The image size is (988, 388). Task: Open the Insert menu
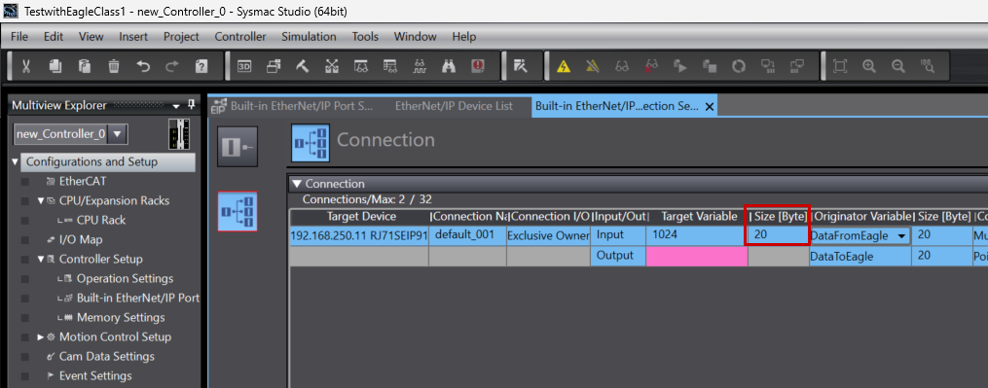coord(133,37)
